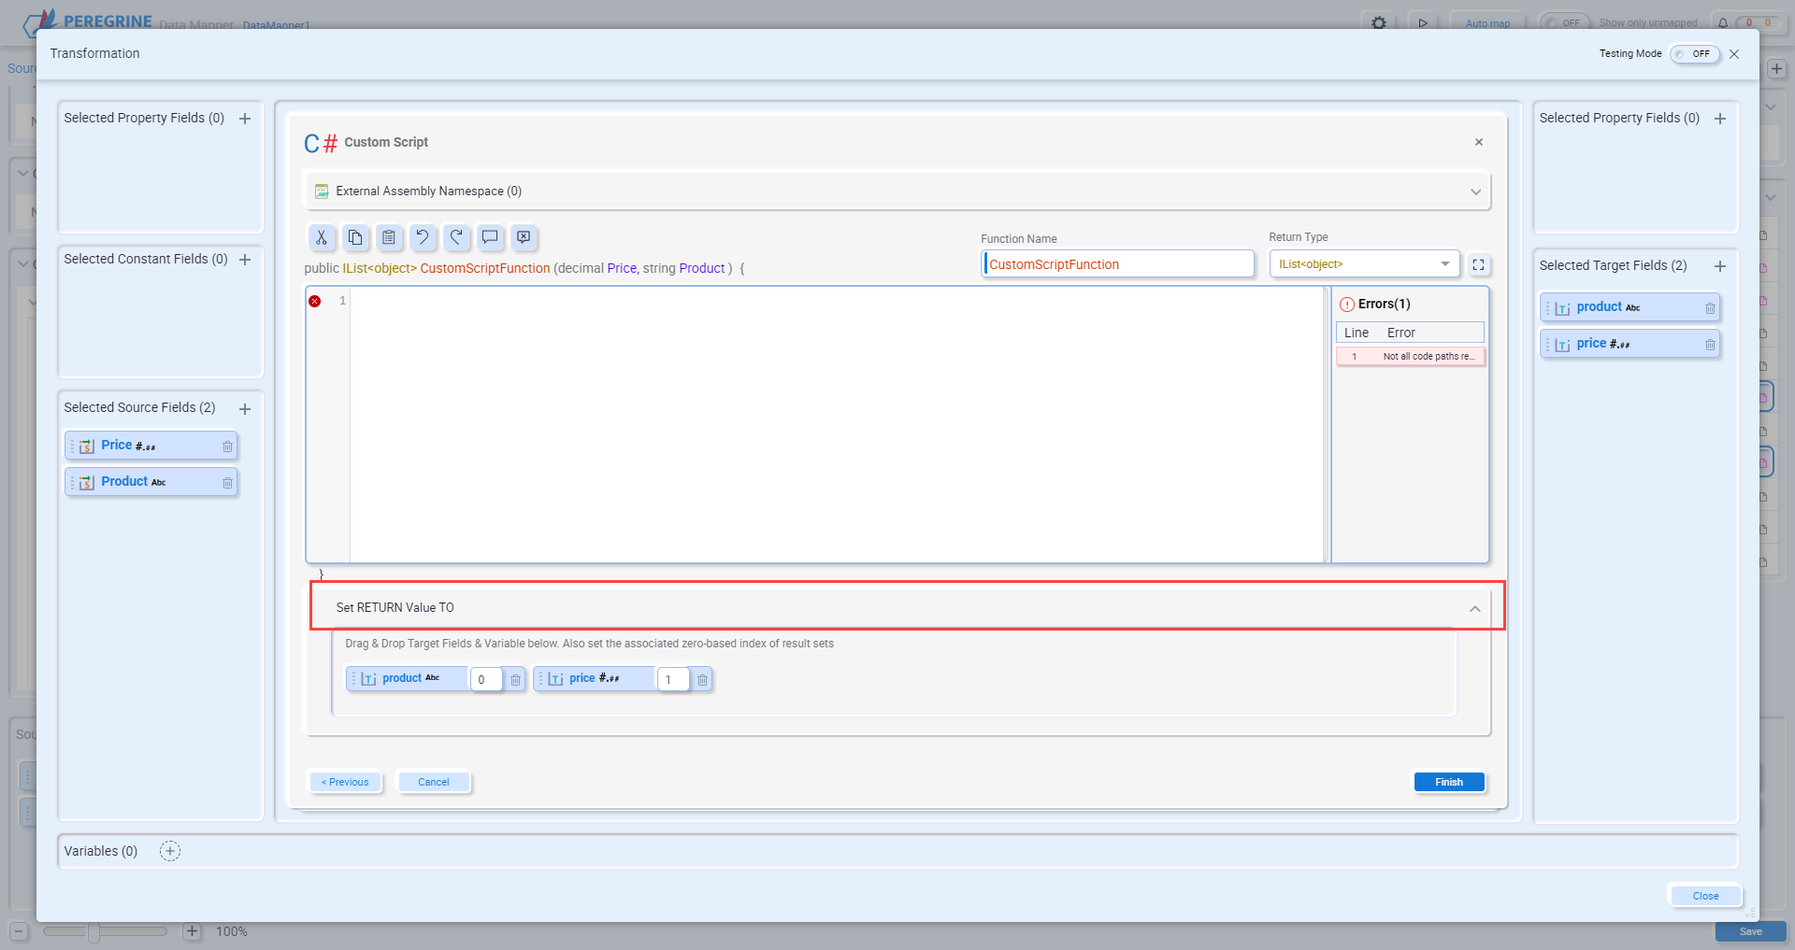1795x950 pixels.
Task: Delete the product target field
Action: pyautogui.click(x=1710, y=308)
